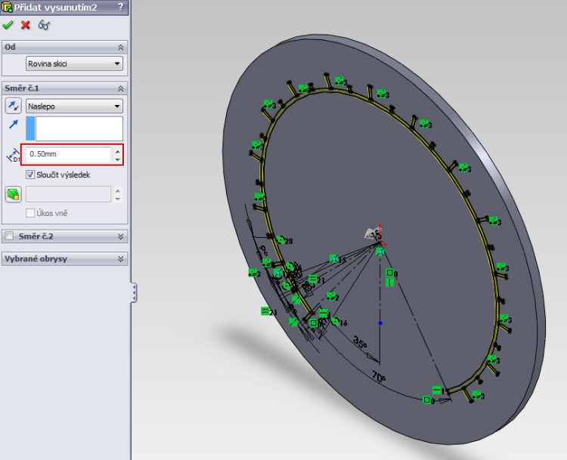Open the Rovina skici start condition dropdown
This screenshot has width=567, height=460.
point(74,63)
